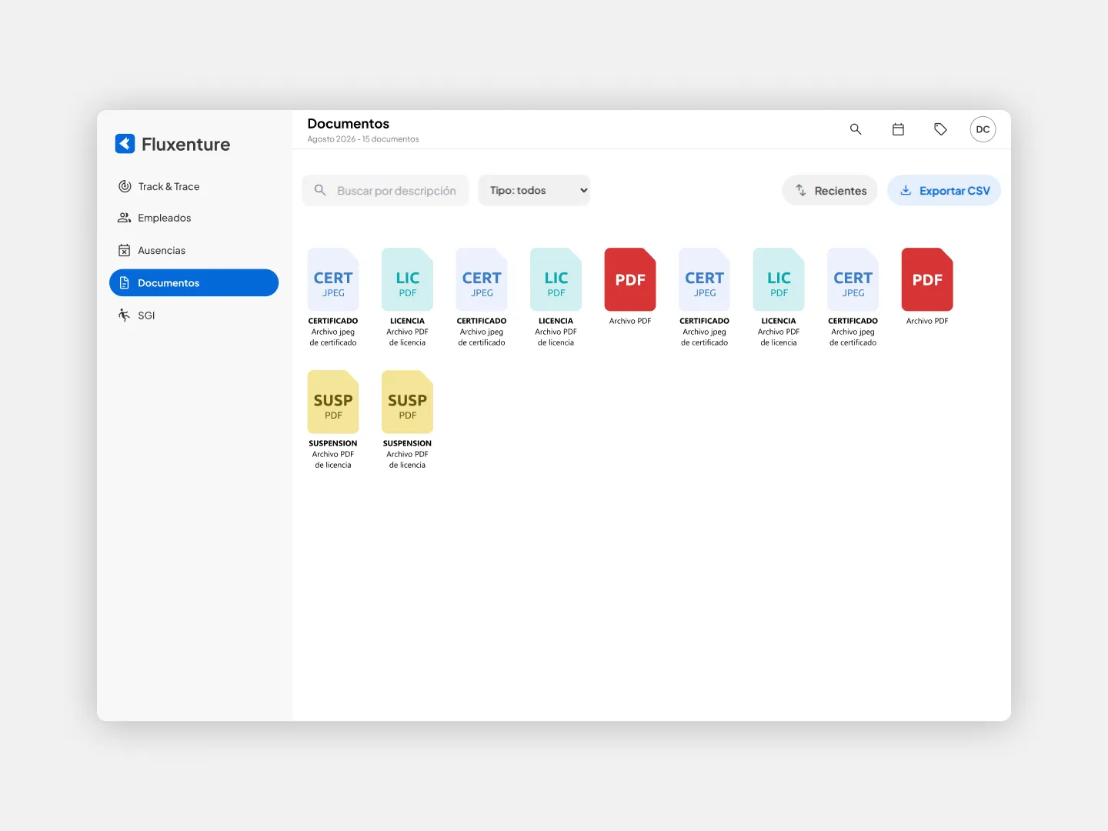
Task: Click the Exportar CSV button
Action: point(944,190)
